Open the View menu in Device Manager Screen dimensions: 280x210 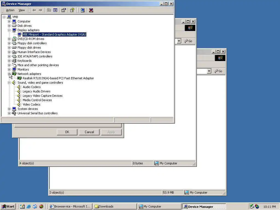pyautogui.click(x=22, y=10)
